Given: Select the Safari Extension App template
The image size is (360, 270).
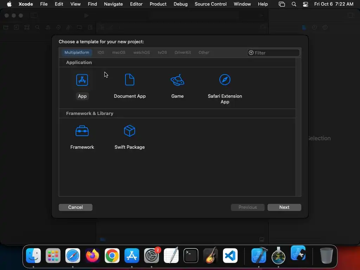Looking at the screenshot, I should click(225, 89).
